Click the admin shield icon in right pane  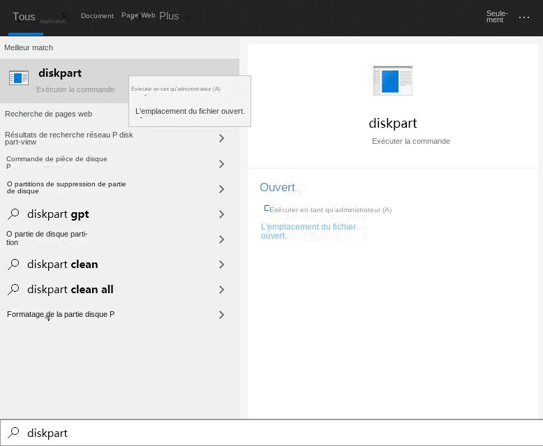(x=267, y=208)
